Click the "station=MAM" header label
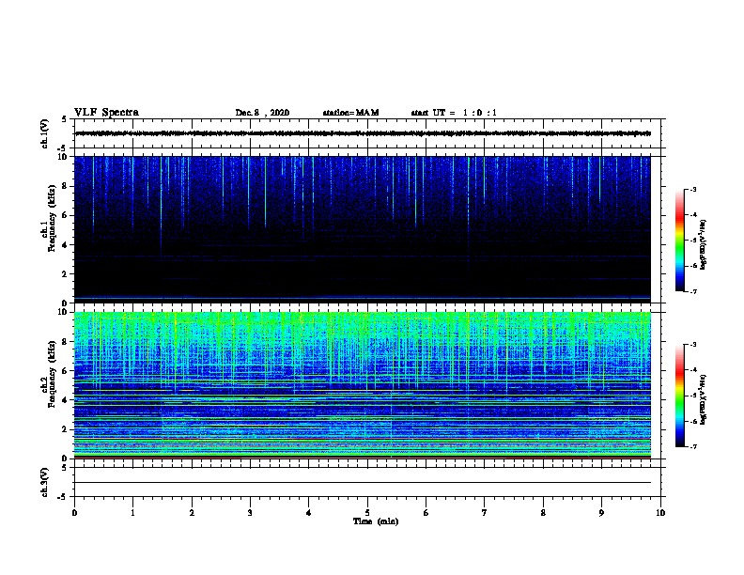744x575 pixels. (350, 113)
